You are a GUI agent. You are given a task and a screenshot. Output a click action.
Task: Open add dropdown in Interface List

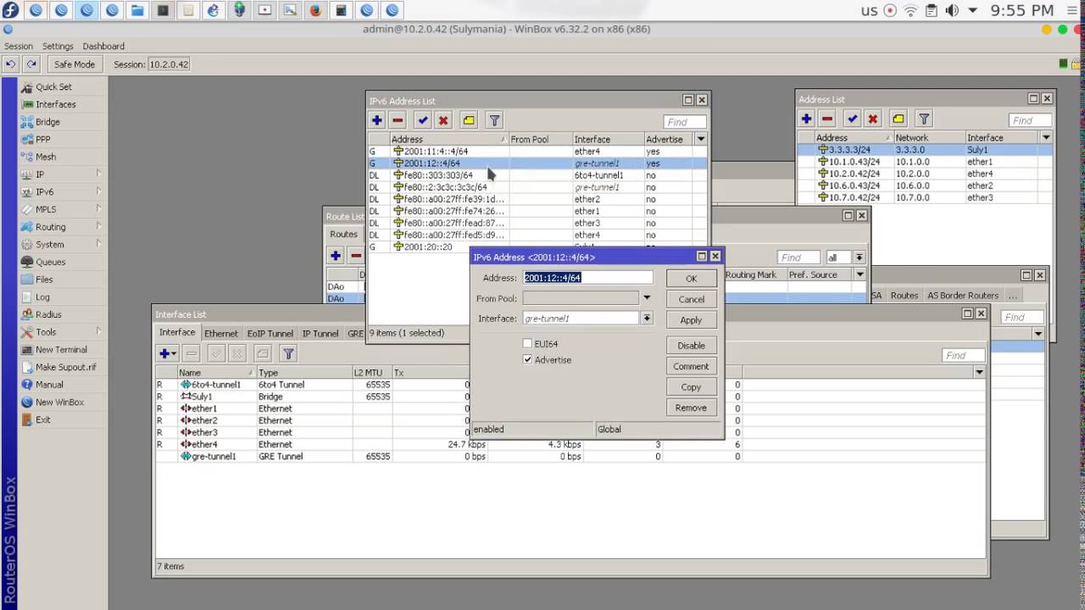(x=168, y=353)
